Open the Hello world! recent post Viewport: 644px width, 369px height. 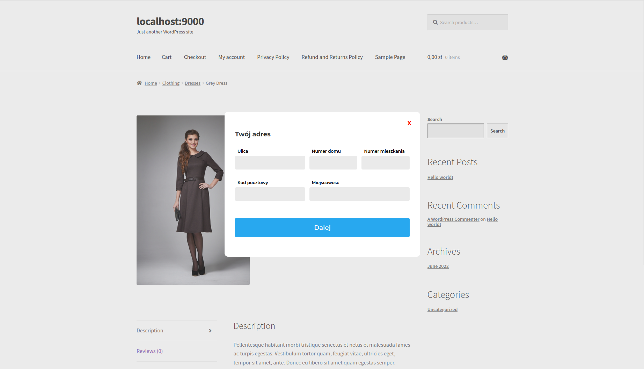[440, 177]
